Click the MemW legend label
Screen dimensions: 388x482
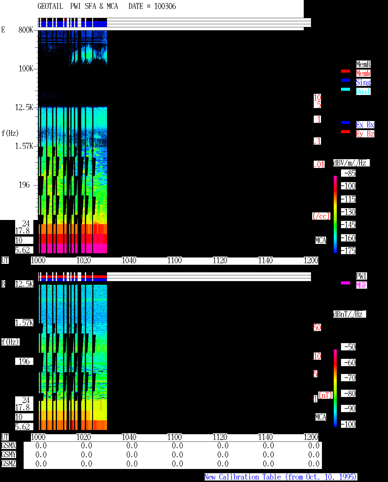363,73
